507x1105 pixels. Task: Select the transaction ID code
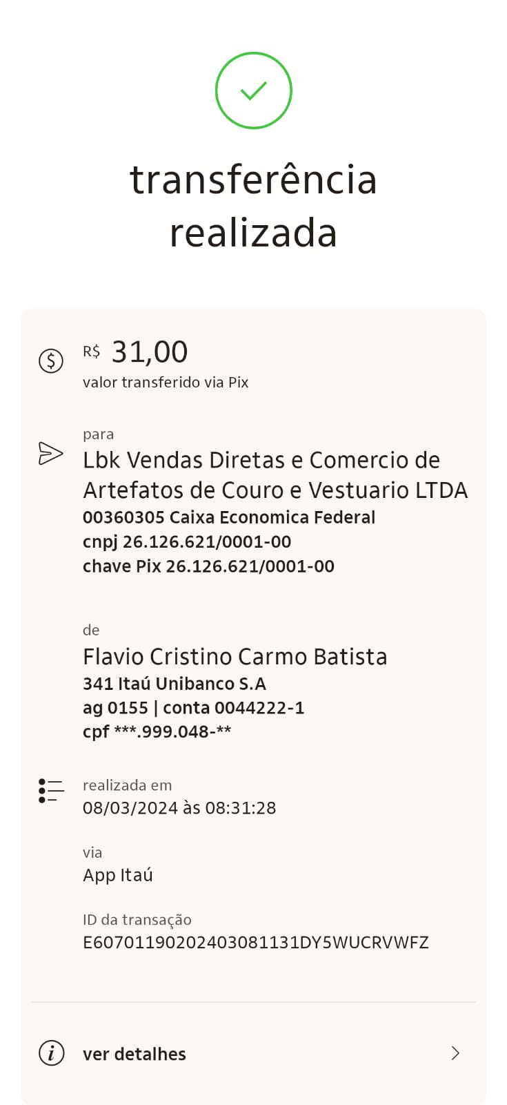255,943
